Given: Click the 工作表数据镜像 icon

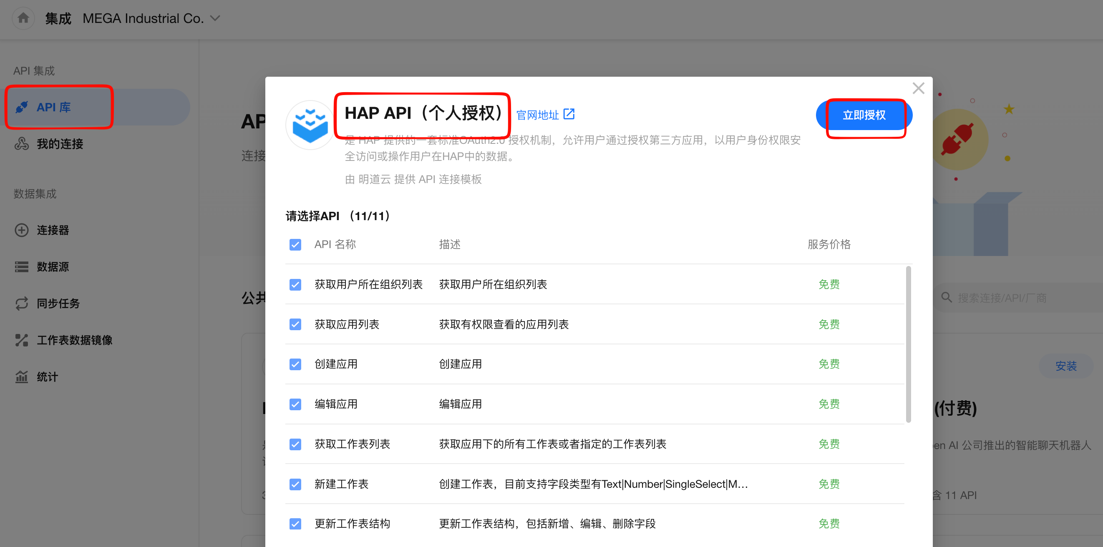Looking at the screenshot, I should (x=21, y=340).
